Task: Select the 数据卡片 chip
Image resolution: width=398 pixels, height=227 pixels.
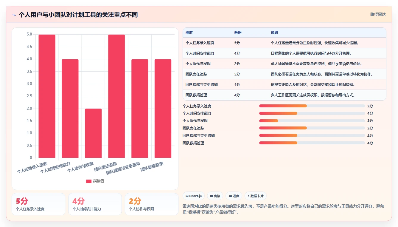Action: pyautogui.click(x=256, y=196)
